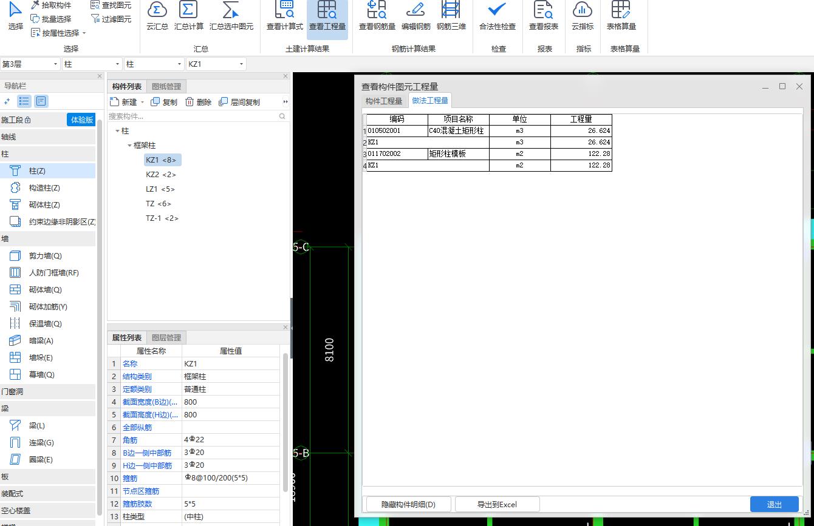814x526 pixels.
Task: Select 连梁(G) in navigation
Action: [x=47, y=443]
